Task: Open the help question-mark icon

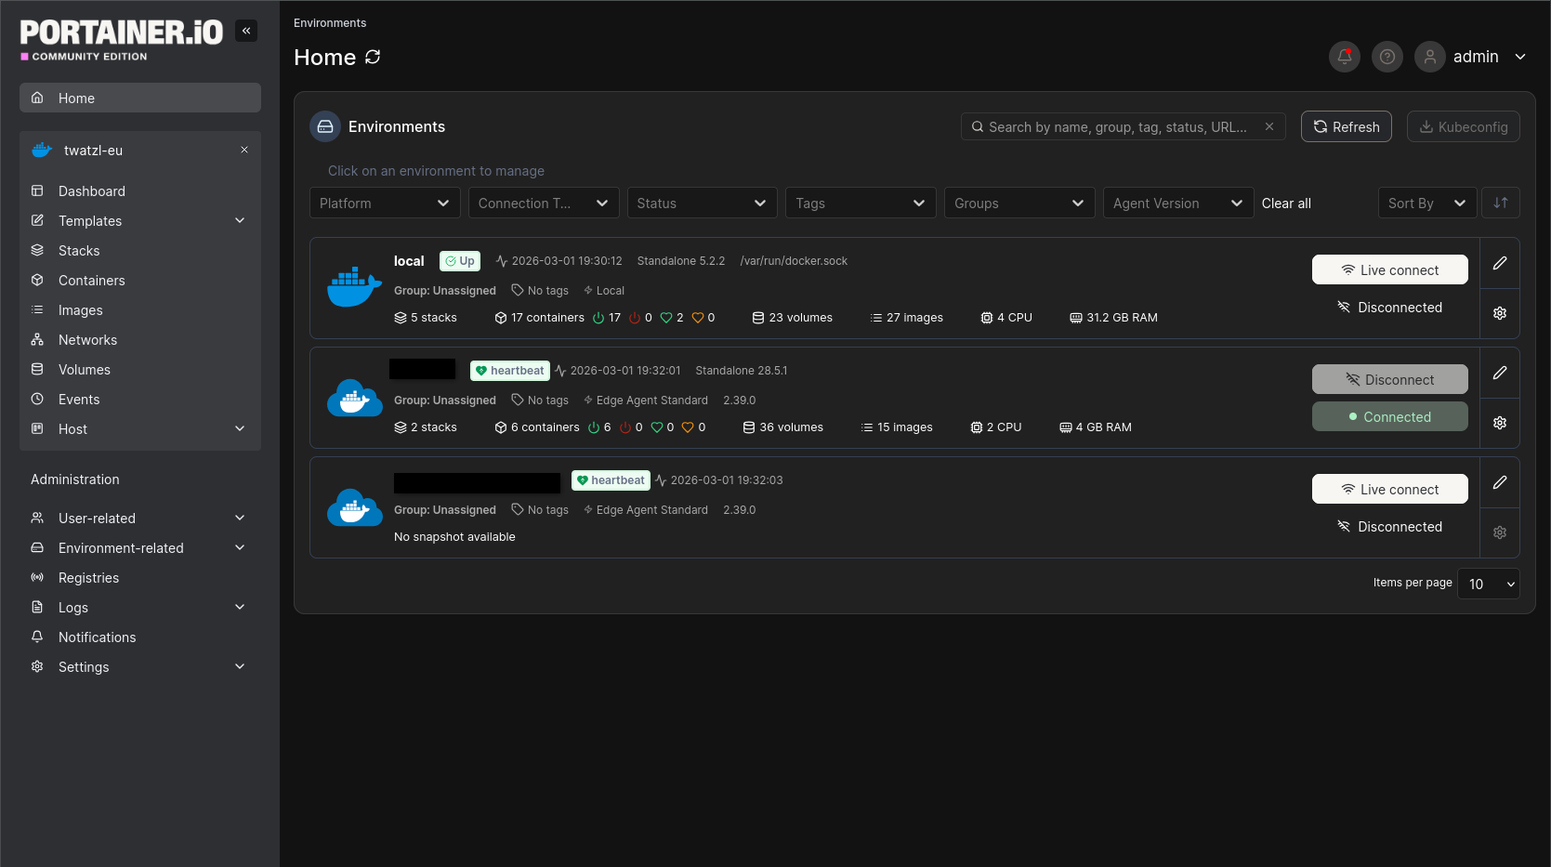Action: [x=1387, y=57]
